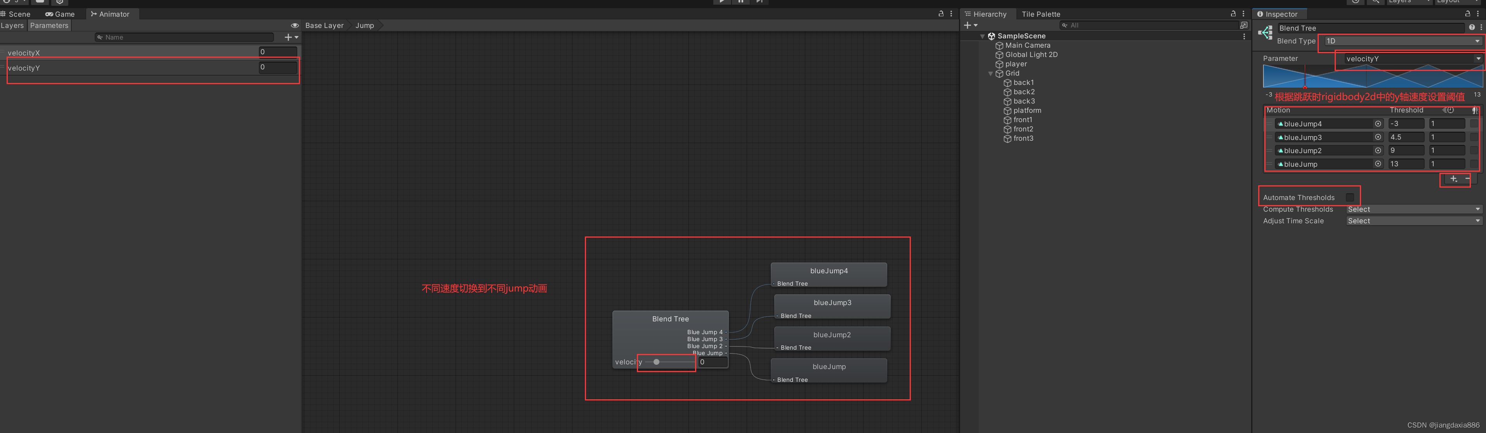Switch to the Scene tab
The height and width of the screenshot is (433, 1486).
click(x=16, y=14)
